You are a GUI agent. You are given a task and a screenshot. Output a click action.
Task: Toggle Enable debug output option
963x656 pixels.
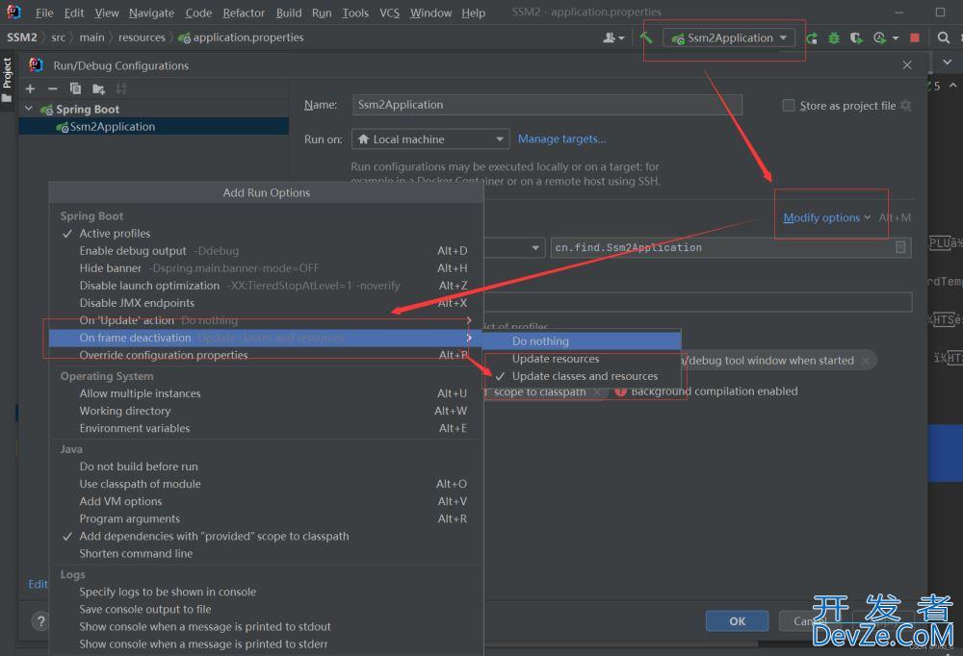click(x=133, y=251)
